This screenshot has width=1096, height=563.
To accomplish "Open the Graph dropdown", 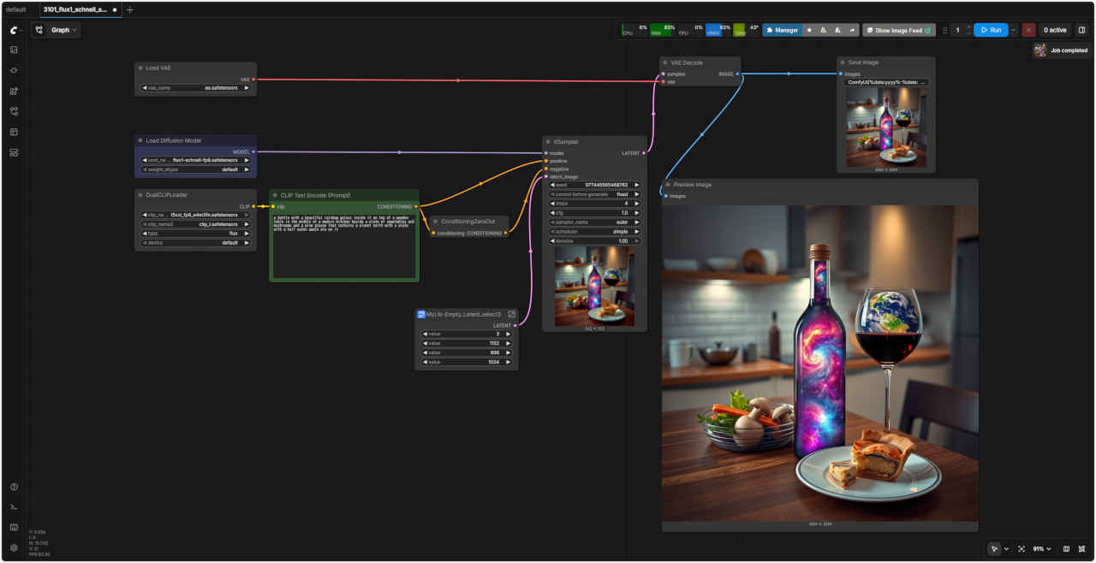I will [57, 30].
